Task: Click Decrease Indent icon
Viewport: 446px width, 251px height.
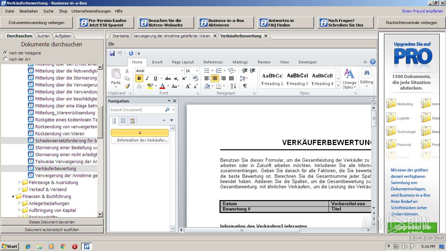Action: (245, 71)
